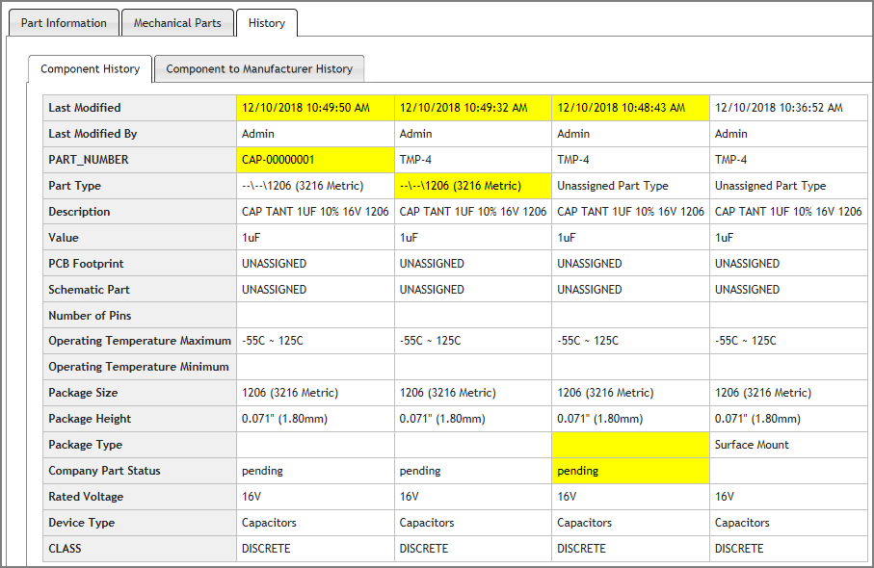Image resolution: width=874 pixels, height=568 pixels.
Task: Click the highlighted pending Company Part Status cell
Action: (630, 470)
